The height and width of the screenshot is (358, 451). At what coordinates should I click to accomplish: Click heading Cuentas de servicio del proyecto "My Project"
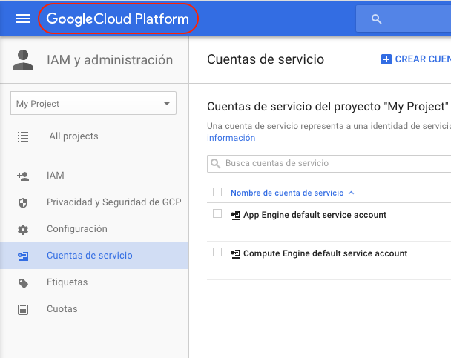pyautogui.click(x=328, y=107)
